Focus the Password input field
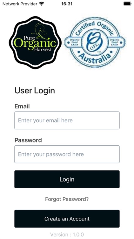 [67, 154]
